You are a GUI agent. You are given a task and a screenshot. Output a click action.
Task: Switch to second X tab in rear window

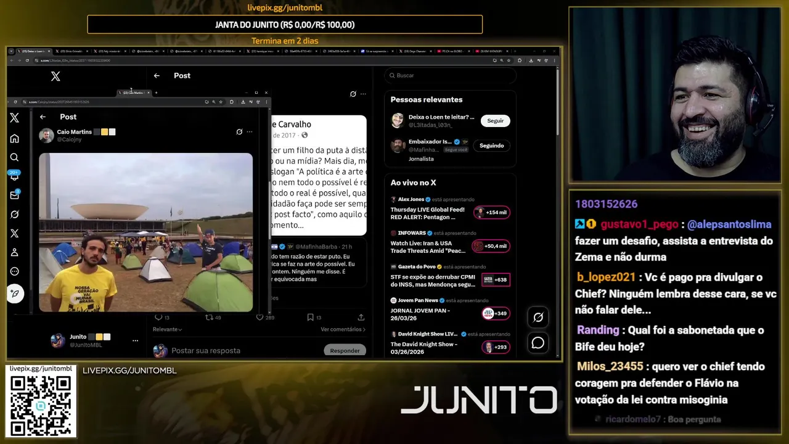[72, 51]
